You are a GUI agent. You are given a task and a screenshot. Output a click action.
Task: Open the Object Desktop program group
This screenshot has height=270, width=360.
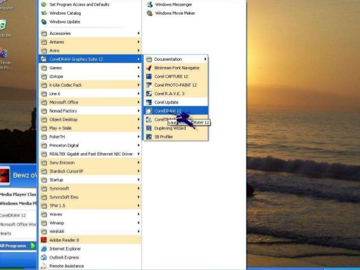coord(90,119)
